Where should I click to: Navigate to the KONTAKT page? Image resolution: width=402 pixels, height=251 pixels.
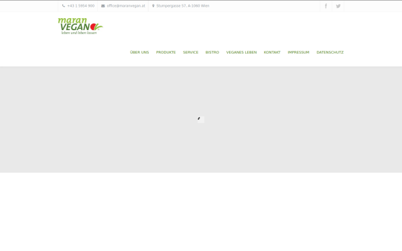pyautogui.click(x=272, y=52)
